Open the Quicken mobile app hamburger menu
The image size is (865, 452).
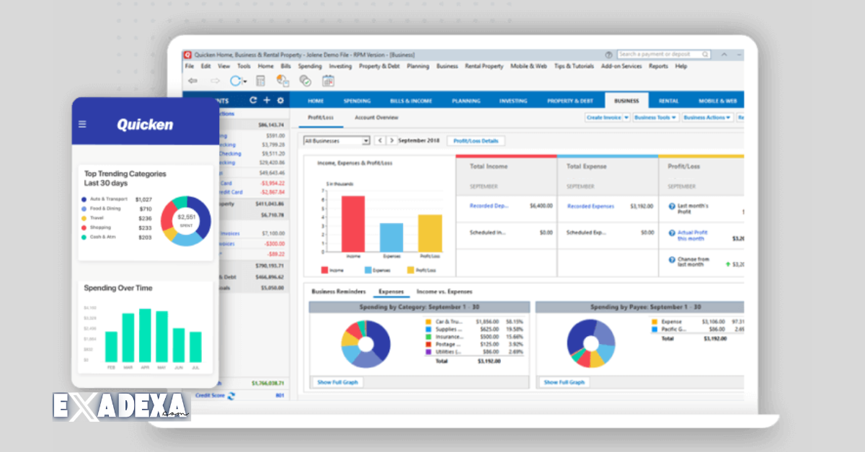click(x=83, y=123)
